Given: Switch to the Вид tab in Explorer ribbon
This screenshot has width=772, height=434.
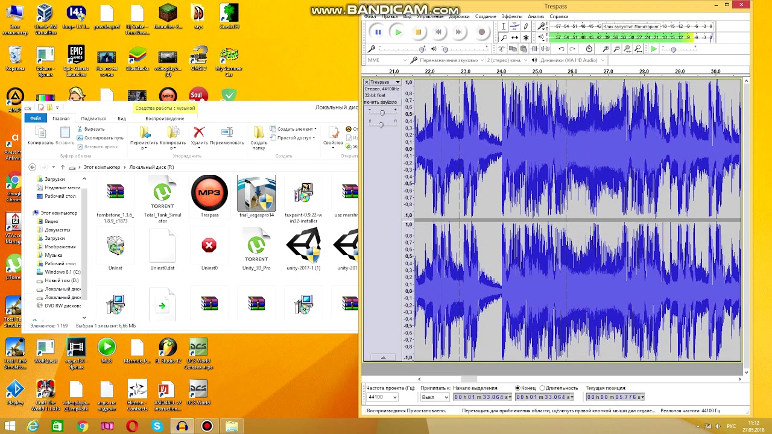Looking at the screenshot, I should (x=122, y=118).
